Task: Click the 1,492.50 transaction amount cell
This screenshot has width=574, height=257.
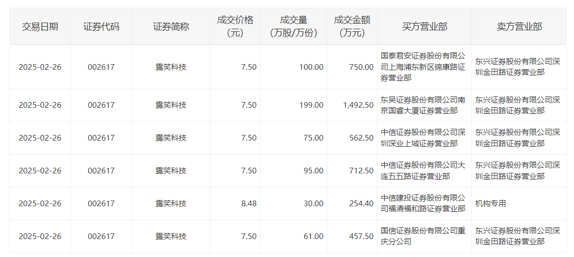Action: [358, 105]
